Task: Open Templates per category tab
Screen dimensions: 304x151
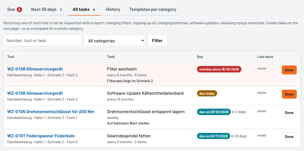Action: (x=153, y=9)
